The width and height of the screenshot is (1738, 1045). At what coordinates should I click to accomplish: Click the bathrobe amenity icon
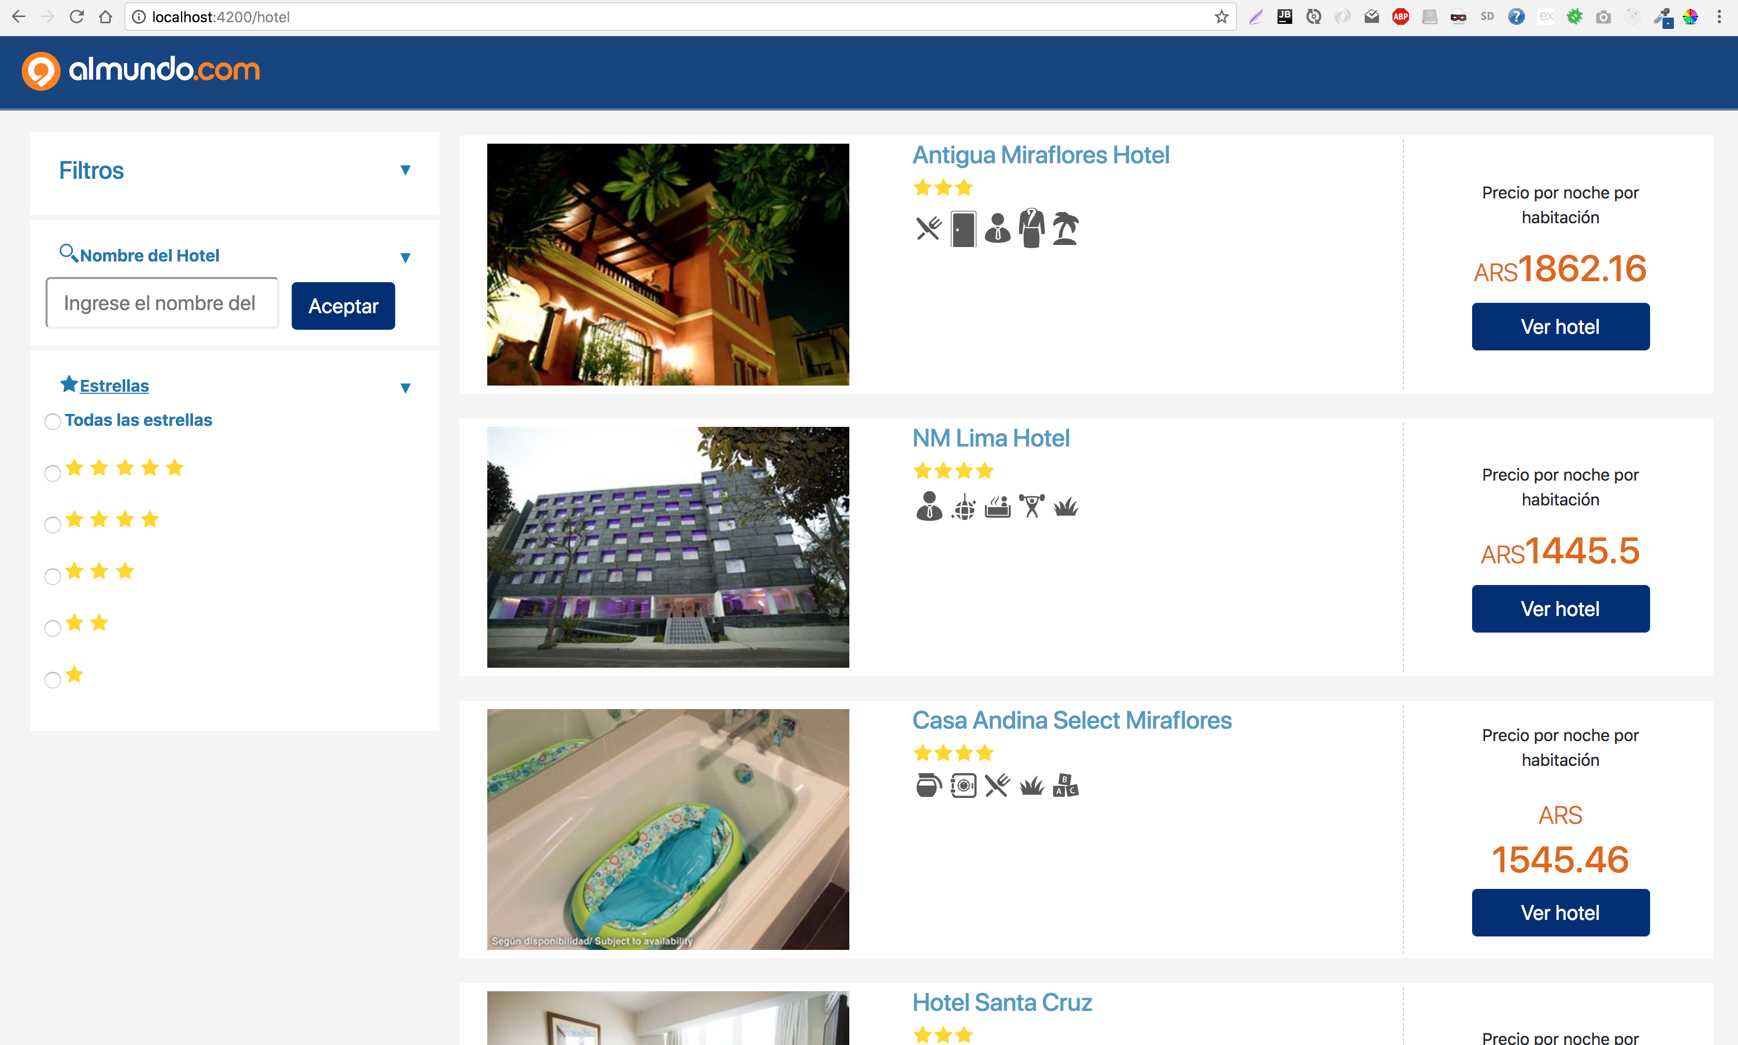(x=1031, y=229)
